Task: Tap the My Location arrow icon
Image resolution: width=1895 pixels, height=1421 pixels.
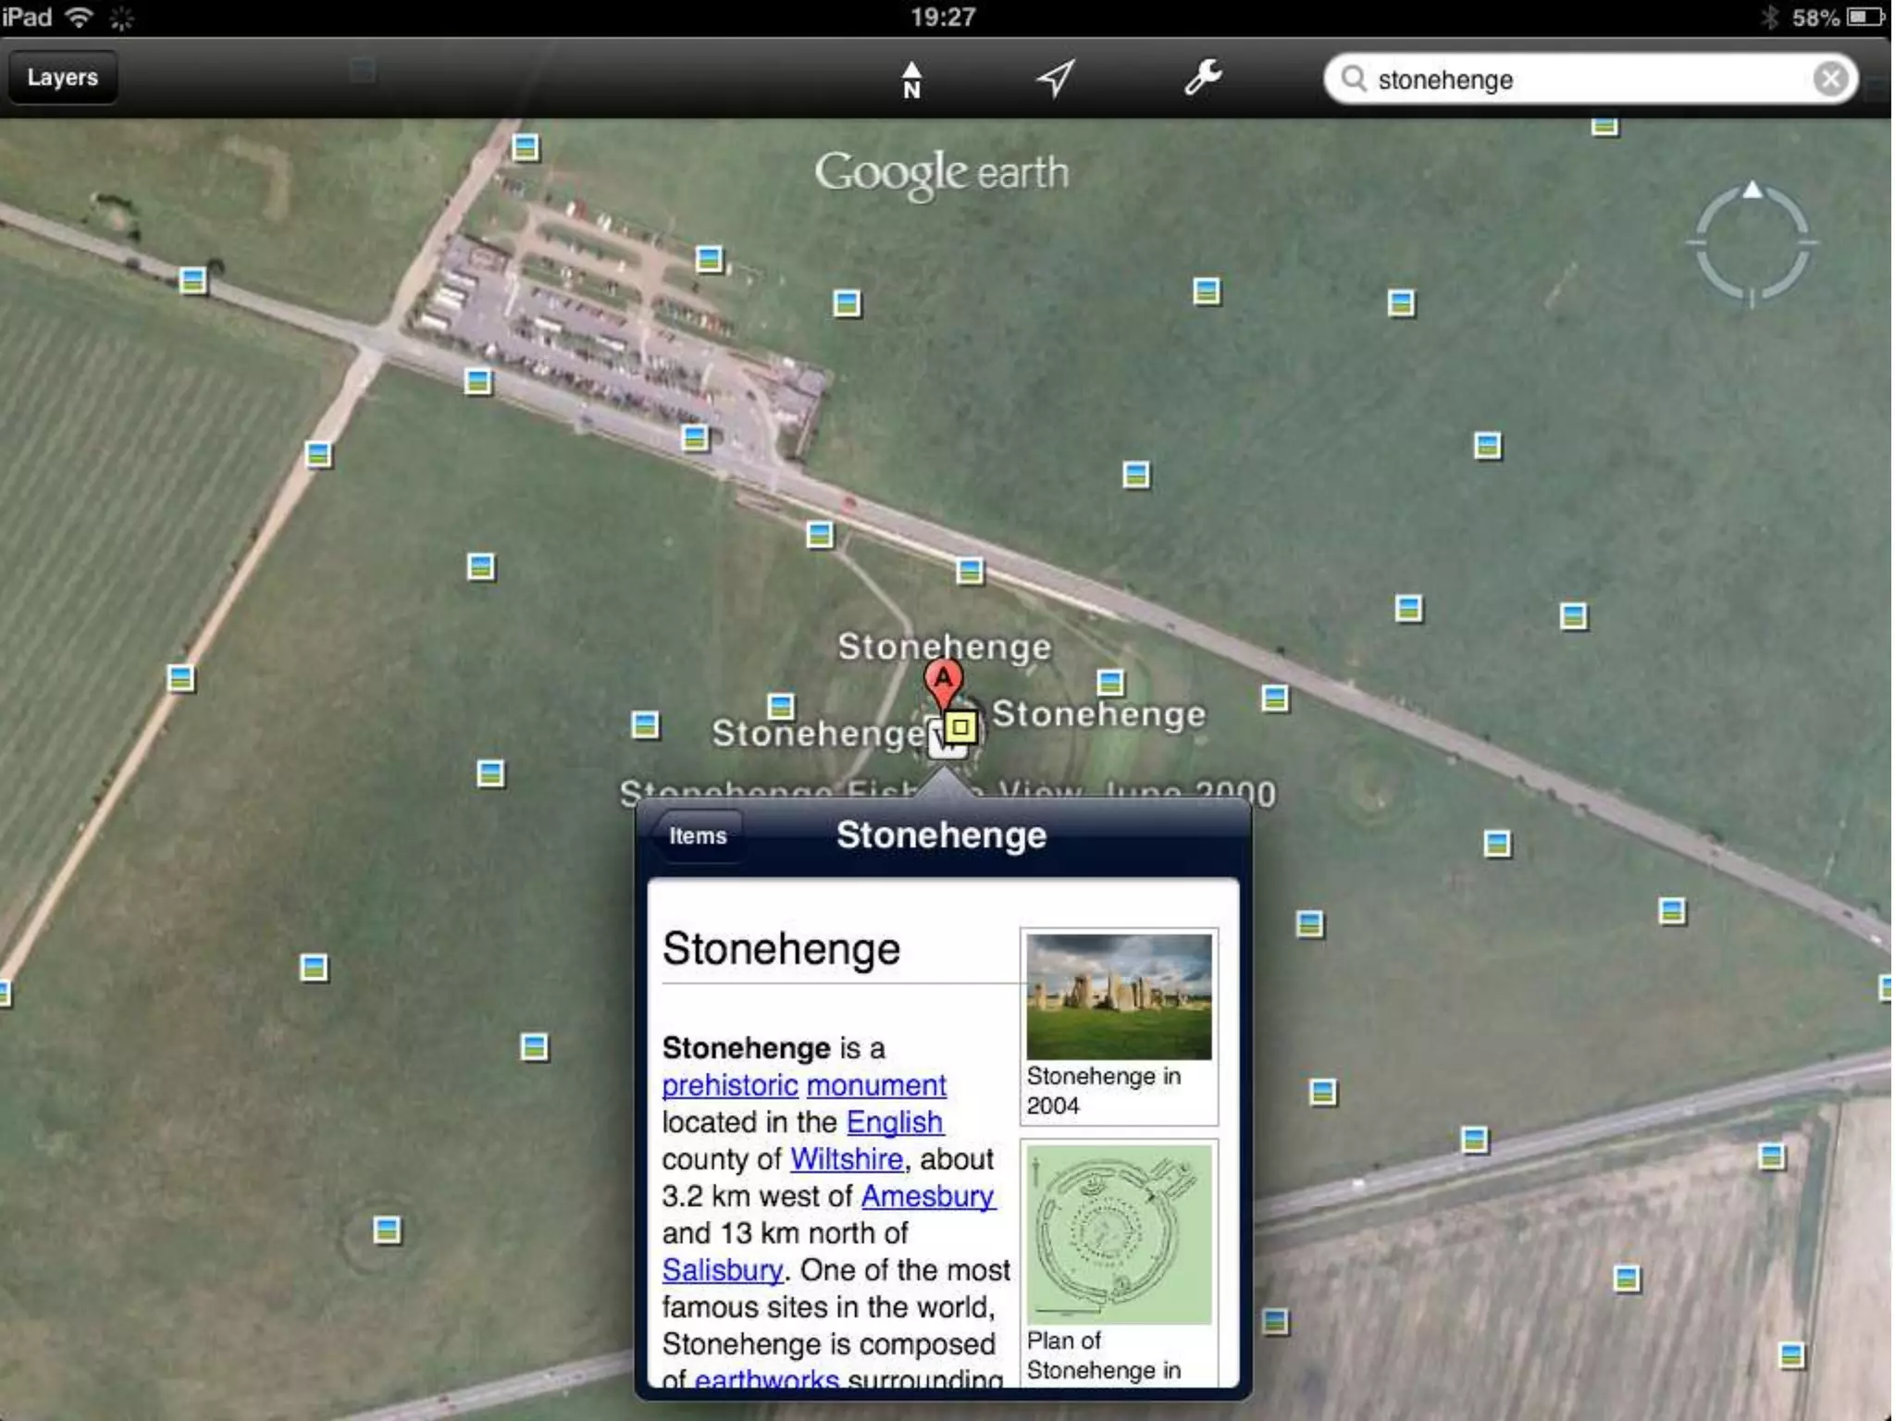Action: [x=1056, y=79]
